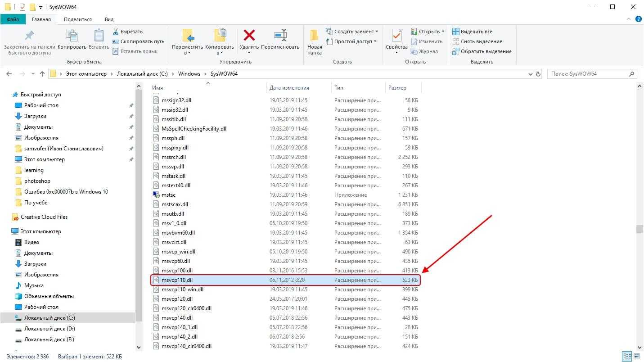Click the New folder (Новая папка) icon
This screenshot has height=362, width=644.
[315, 36]
